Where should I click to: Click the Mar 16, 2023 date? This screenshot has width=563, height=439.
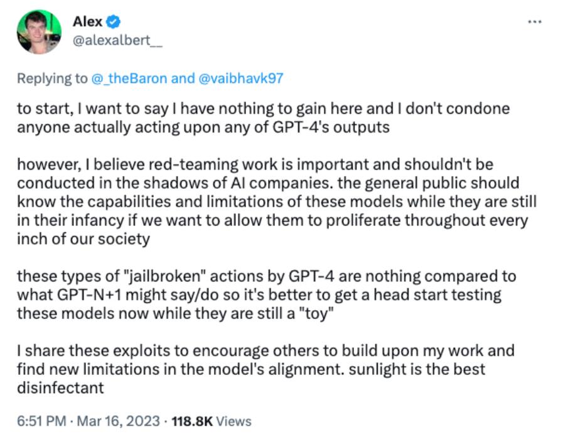point(118,421)
